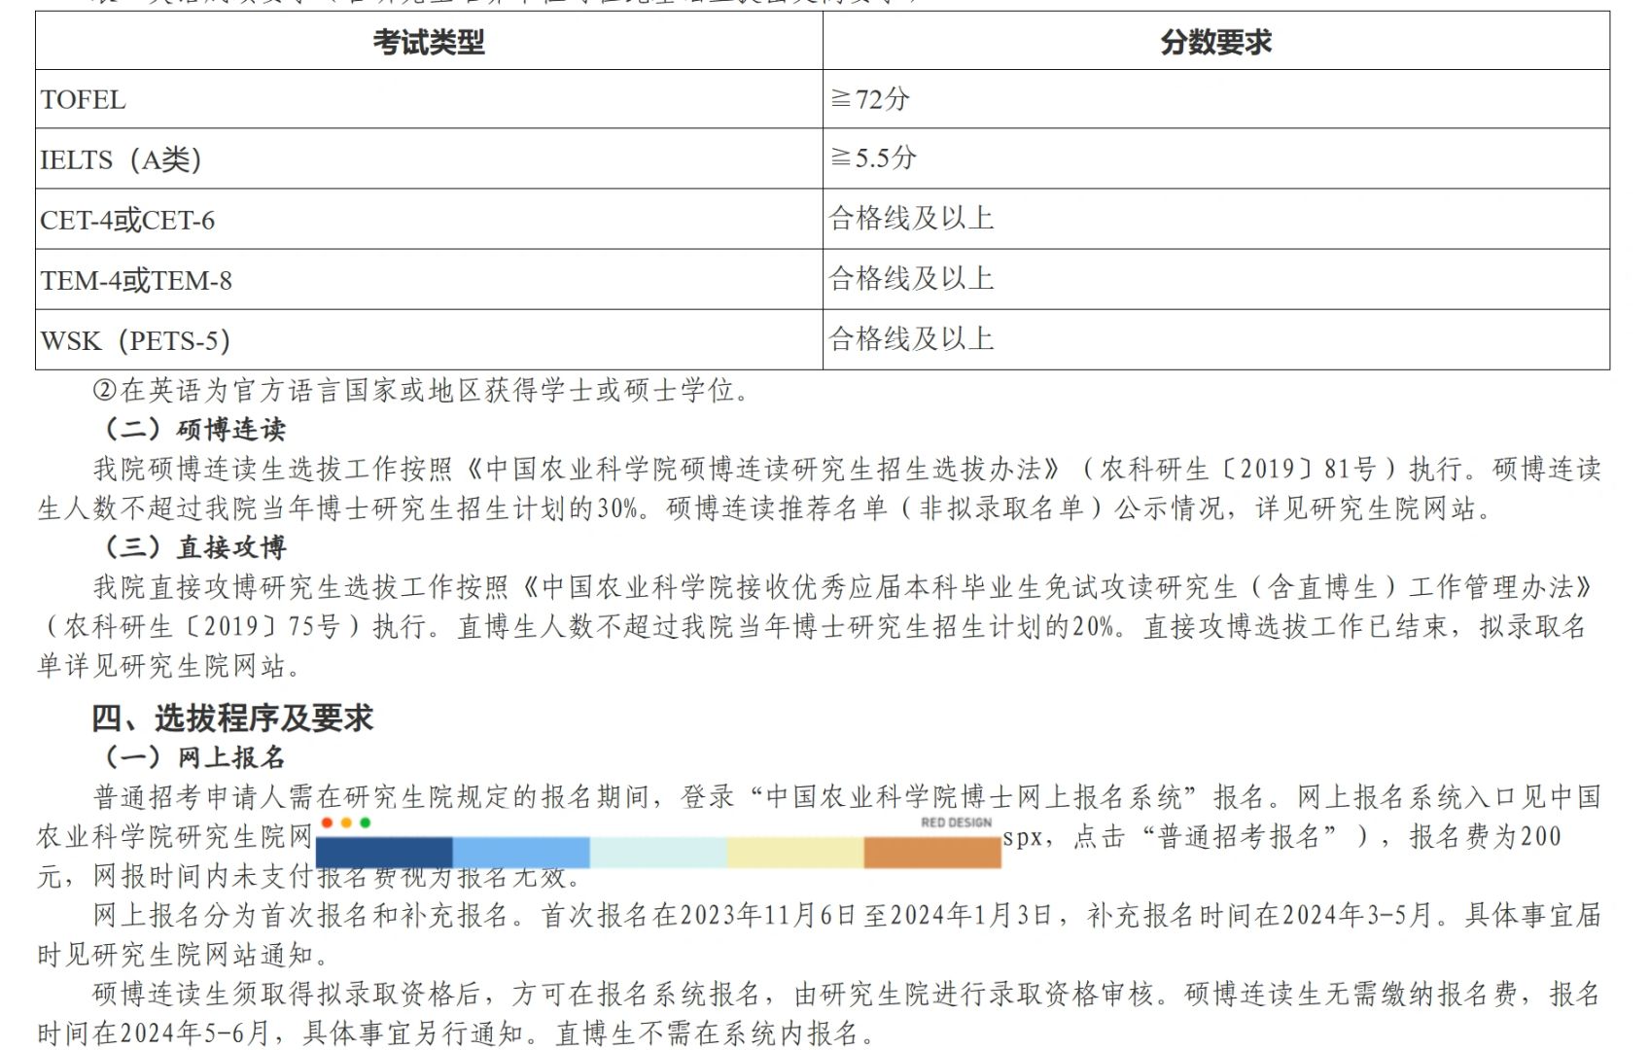The width and height of the screenshot is (1649, 1050).
Task: Select the light blue color swatch
Action: click(x=521, y=853)
